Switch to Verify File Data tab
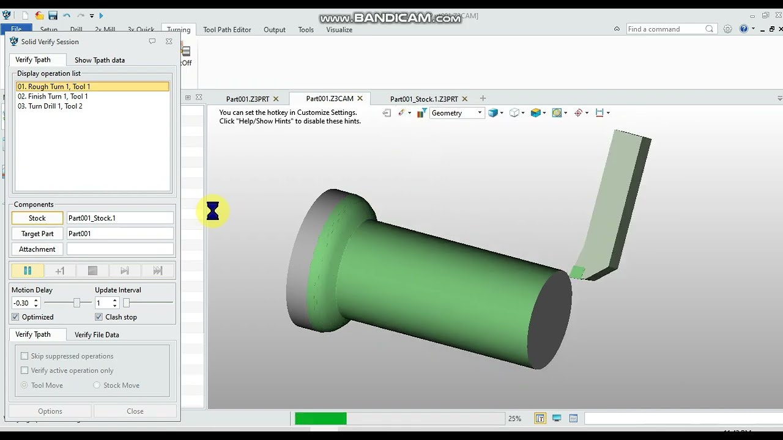783x440 pixels. (x=97, y=335)
